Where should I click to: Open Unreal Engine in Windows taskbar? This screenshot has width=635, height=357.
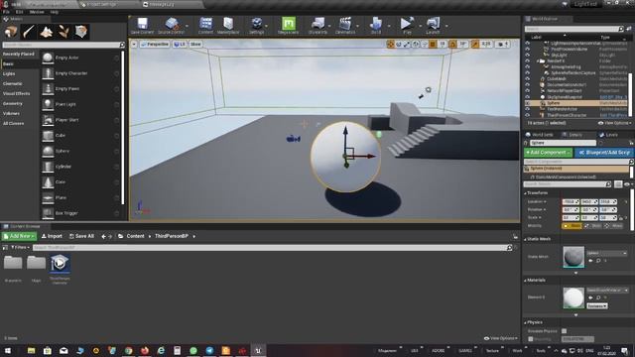258,350
